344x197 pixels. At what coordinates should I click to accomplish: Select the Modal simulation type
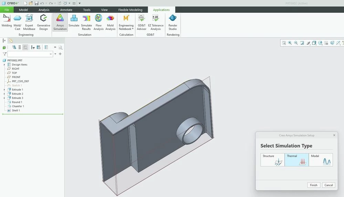coord(321,160)
